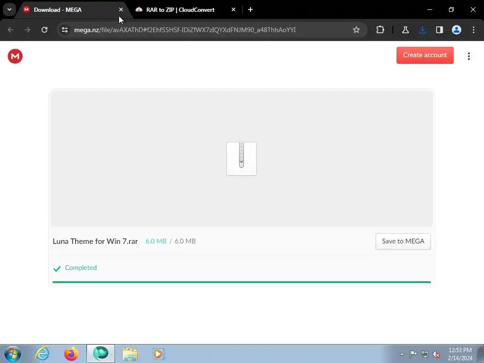The height and width of the screenshot is (363, 484).
Task: Launch Firefox from the taskbar
Action: pyautogui.click(x=71, y=354)
